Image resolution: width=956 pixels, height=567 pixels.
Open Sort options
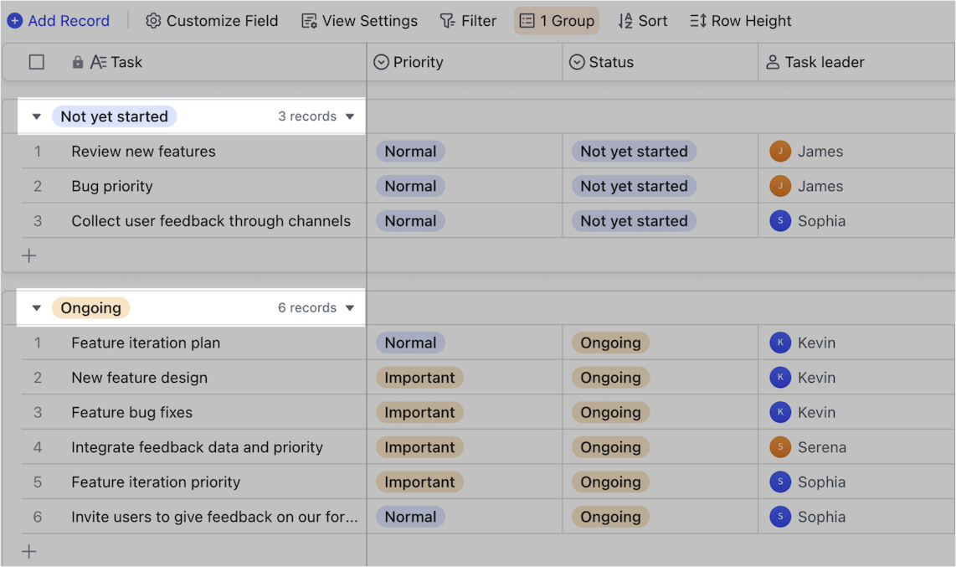[x=643, y=21]
